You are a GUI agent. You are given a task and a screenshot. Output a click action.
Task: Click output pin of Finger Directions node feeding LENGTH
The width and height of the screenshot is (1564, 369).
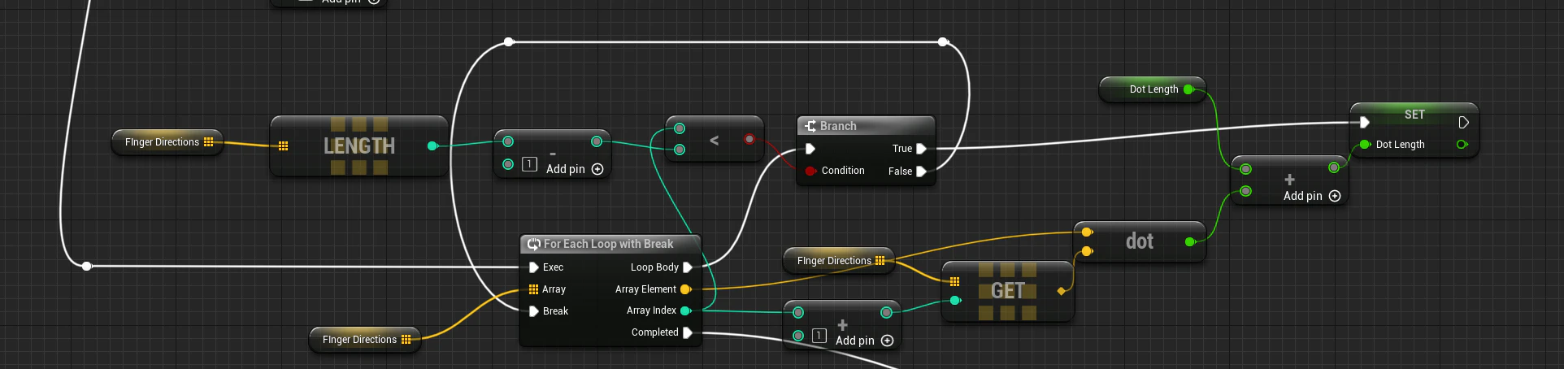209,142
